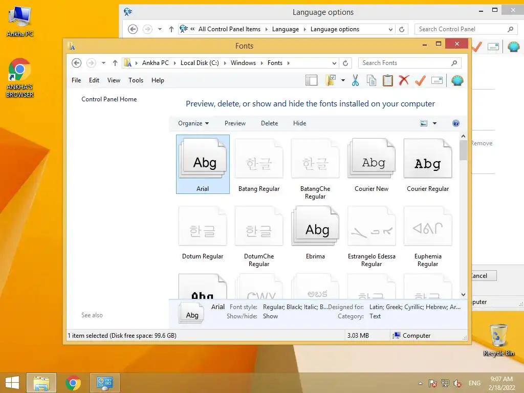Open the Organize dropdown menu
524x393 pixels.
coord(193,123)
